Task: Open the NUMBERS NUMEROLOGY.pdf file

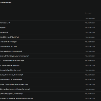Action: tap(10, 37)
